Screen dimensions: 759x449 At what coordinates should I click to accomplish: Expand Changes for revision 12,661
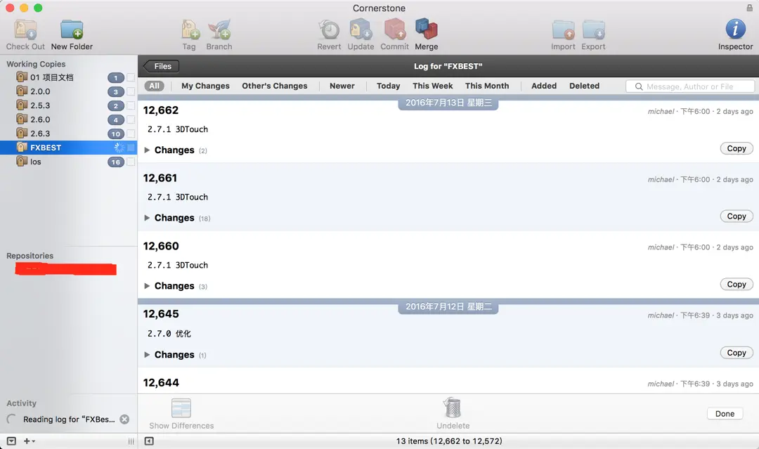point(147,218)
